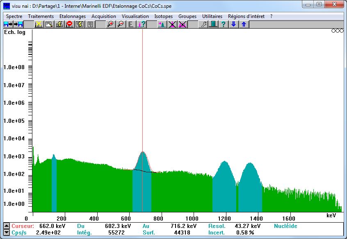Click the zoom in magnifier icon

coord(110,25)
